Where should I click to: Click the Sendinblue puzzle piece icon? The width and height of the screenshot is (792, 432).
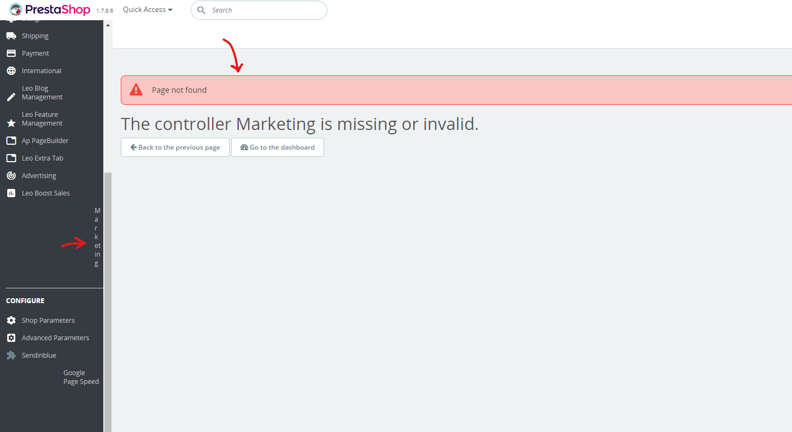pyautogui.click(x=11, y=356)
